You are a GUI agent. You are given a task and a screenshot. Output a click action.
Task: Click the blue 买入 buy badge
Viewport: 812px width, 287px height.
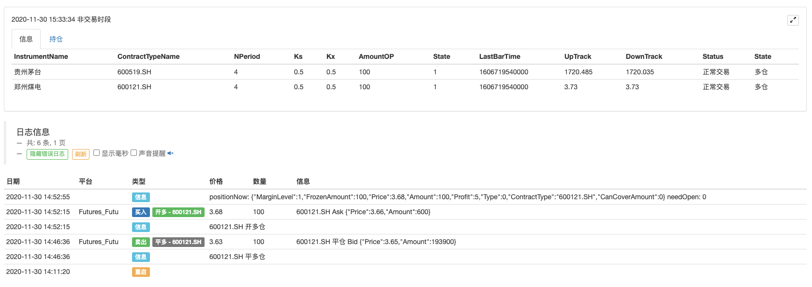click(141, 212)
